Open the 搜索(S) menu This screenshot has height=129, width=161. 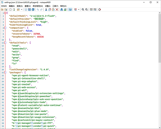click(20, 6)
